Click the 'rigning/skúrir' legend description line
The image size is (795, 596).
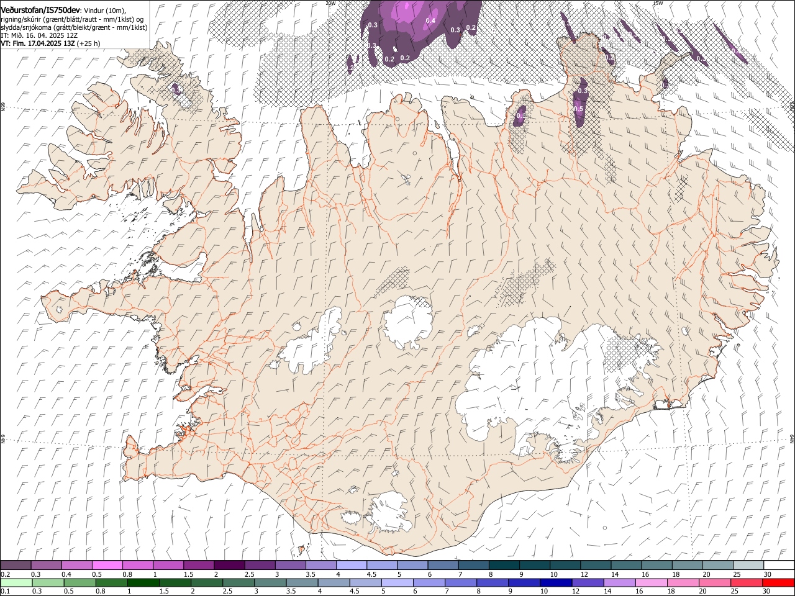click(x=72, y=19)
